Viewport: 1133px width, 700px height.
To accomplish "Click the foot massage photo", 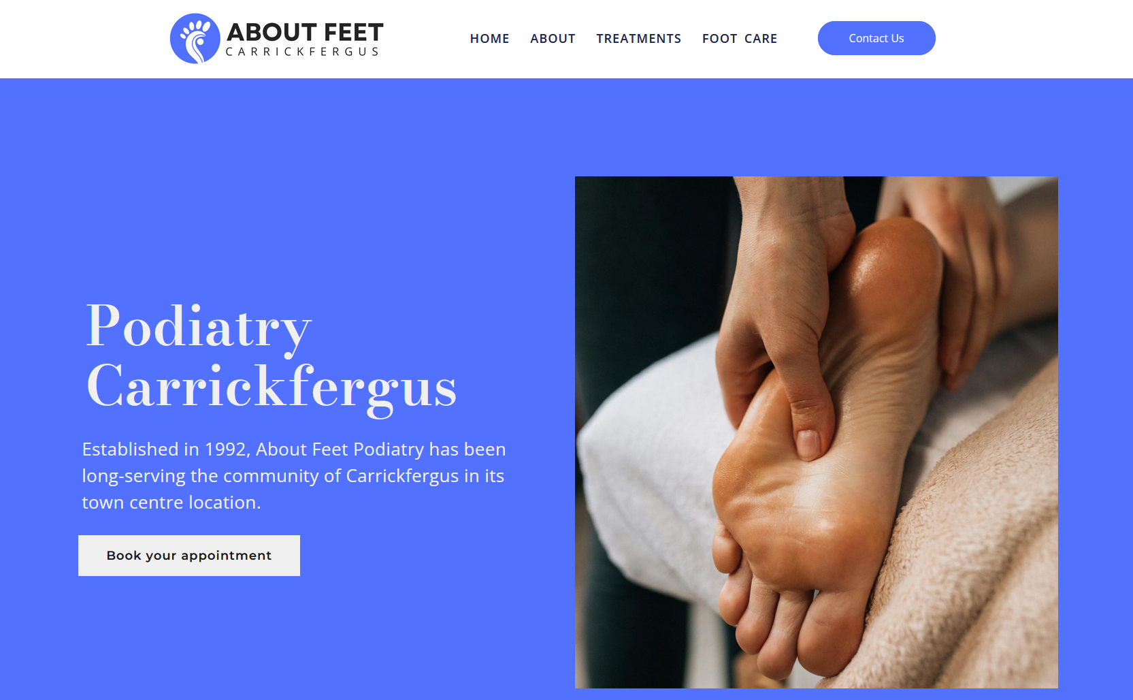I will coord(817,432).
